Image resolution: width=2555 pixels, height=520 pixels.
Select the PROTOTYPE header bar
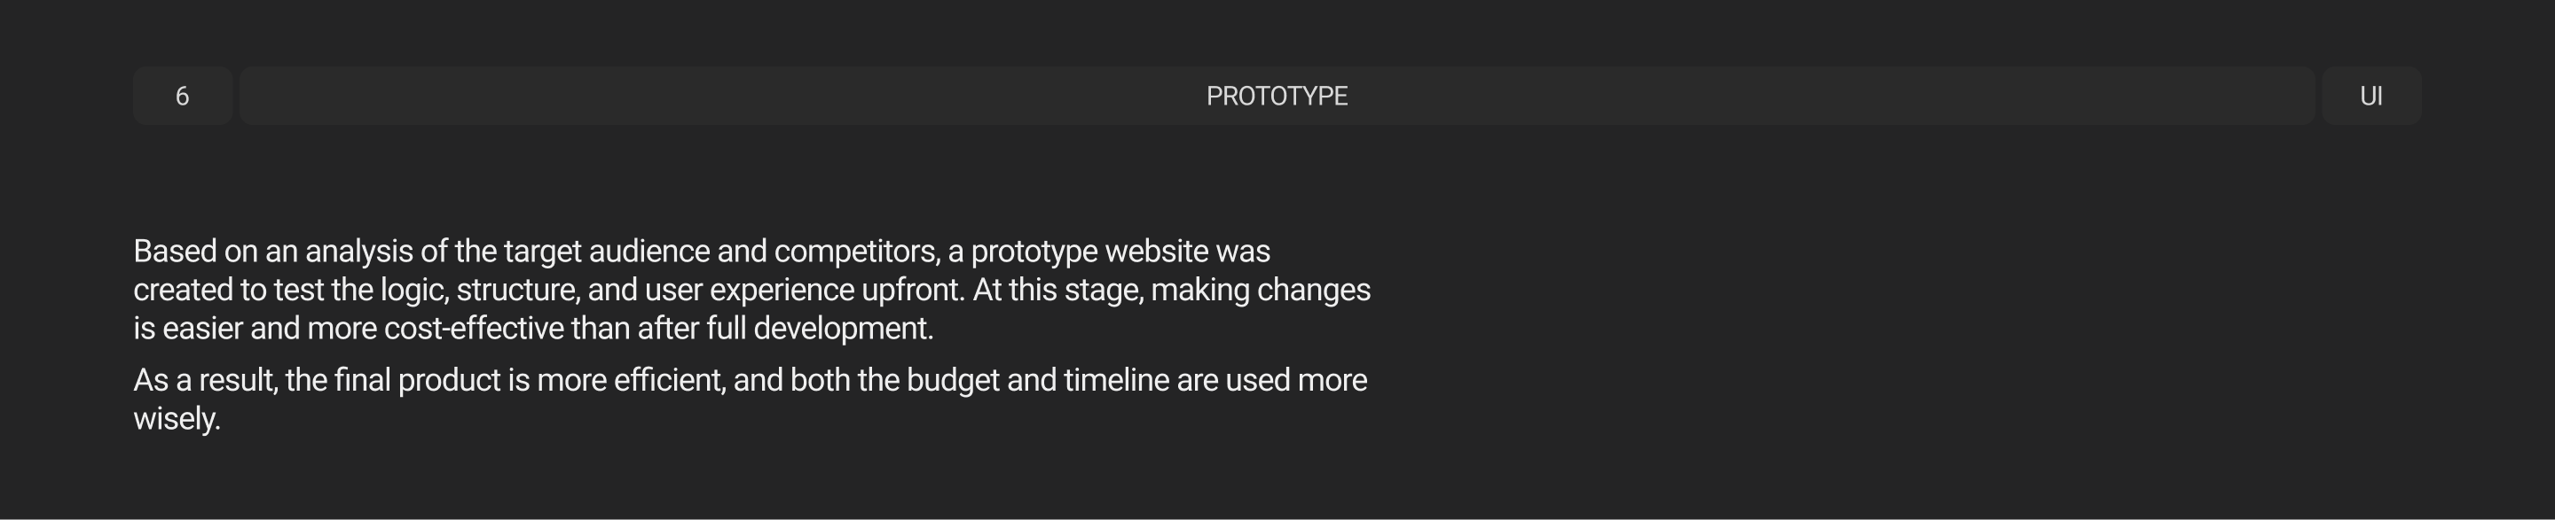pyautogui.click(x=1277, y=96)
